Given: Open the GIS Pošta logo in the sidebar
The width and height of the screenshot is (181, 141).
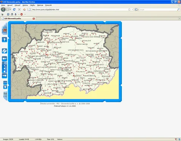Looking at the screenshot, I should point(5,29).
